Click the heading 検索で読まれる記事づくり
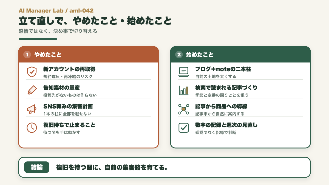 click(226, 88)
